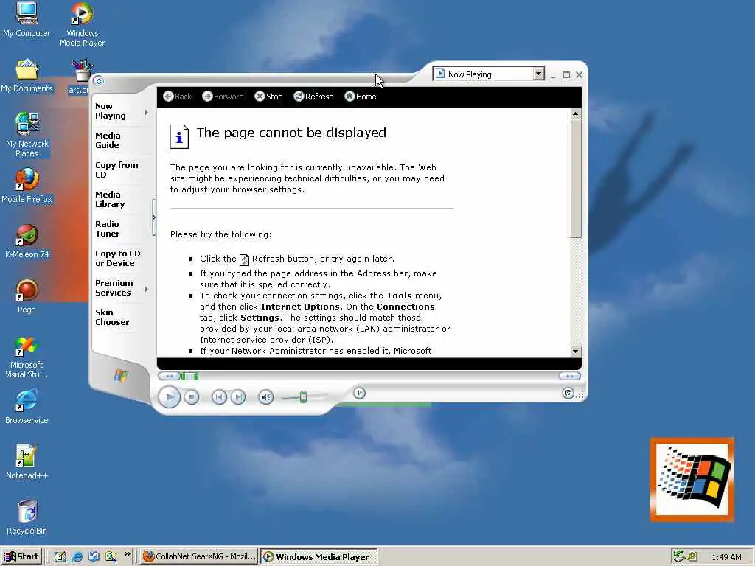Viewport: 755px width, 566px height.
Task: Click the magnifier Quick Launch icon
Action: coord(111,557)
